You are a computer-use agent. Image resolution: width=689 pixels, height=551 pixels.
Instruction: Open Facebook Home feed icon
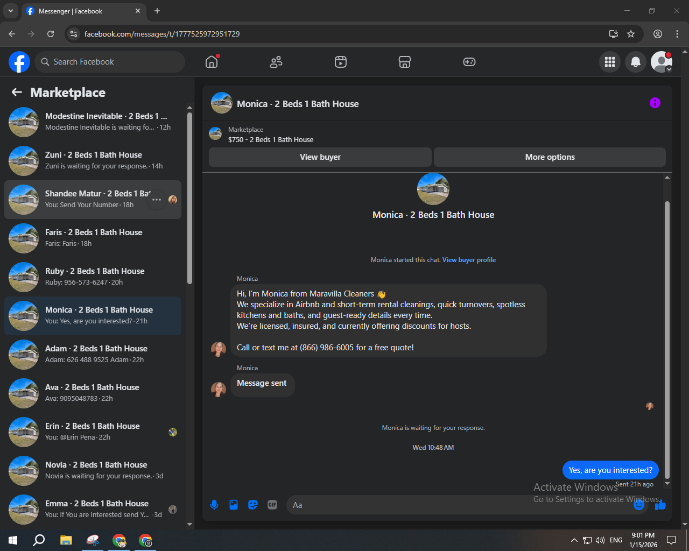212,62
